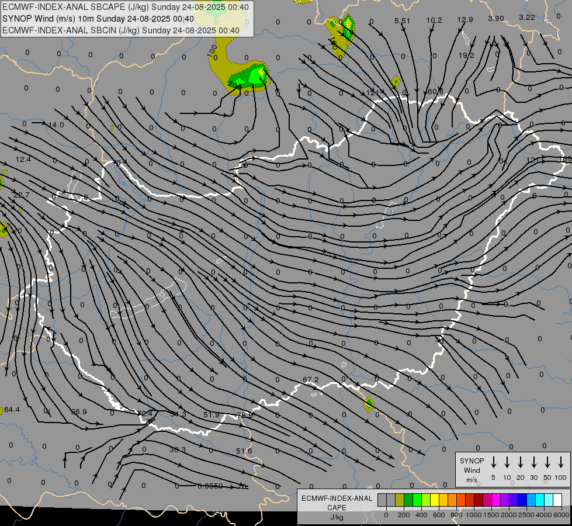
Task: Pick the pure blue CAPE legend swatch
Action: pos(523,500)
